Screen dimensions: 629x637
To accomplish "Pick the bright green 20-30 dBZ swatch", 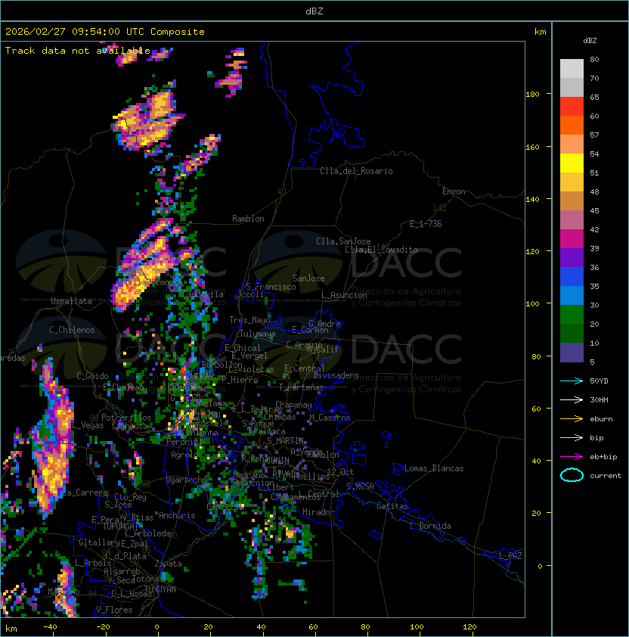I will 572,315.
